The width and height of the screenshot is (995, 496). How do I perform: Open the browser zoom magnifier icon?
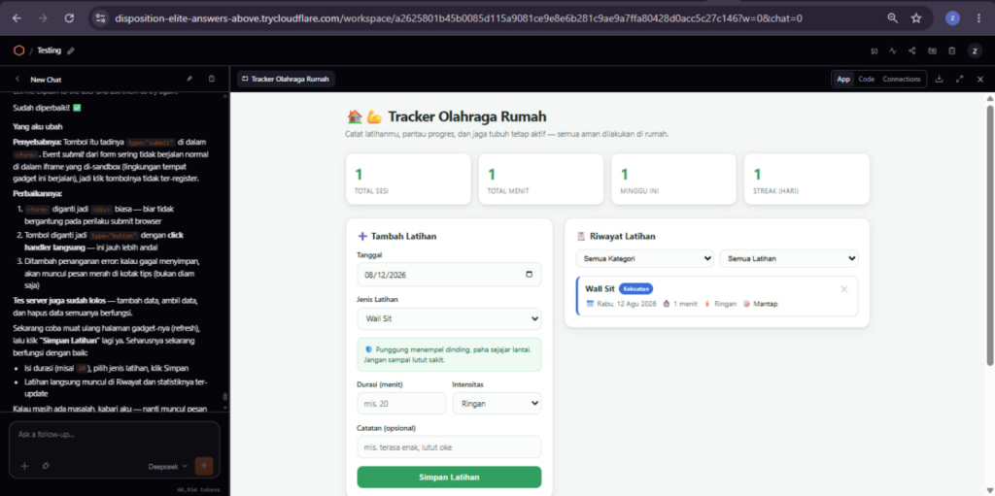[x=893, y=18]
